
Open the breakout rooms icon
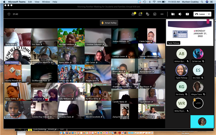point(155,14)
